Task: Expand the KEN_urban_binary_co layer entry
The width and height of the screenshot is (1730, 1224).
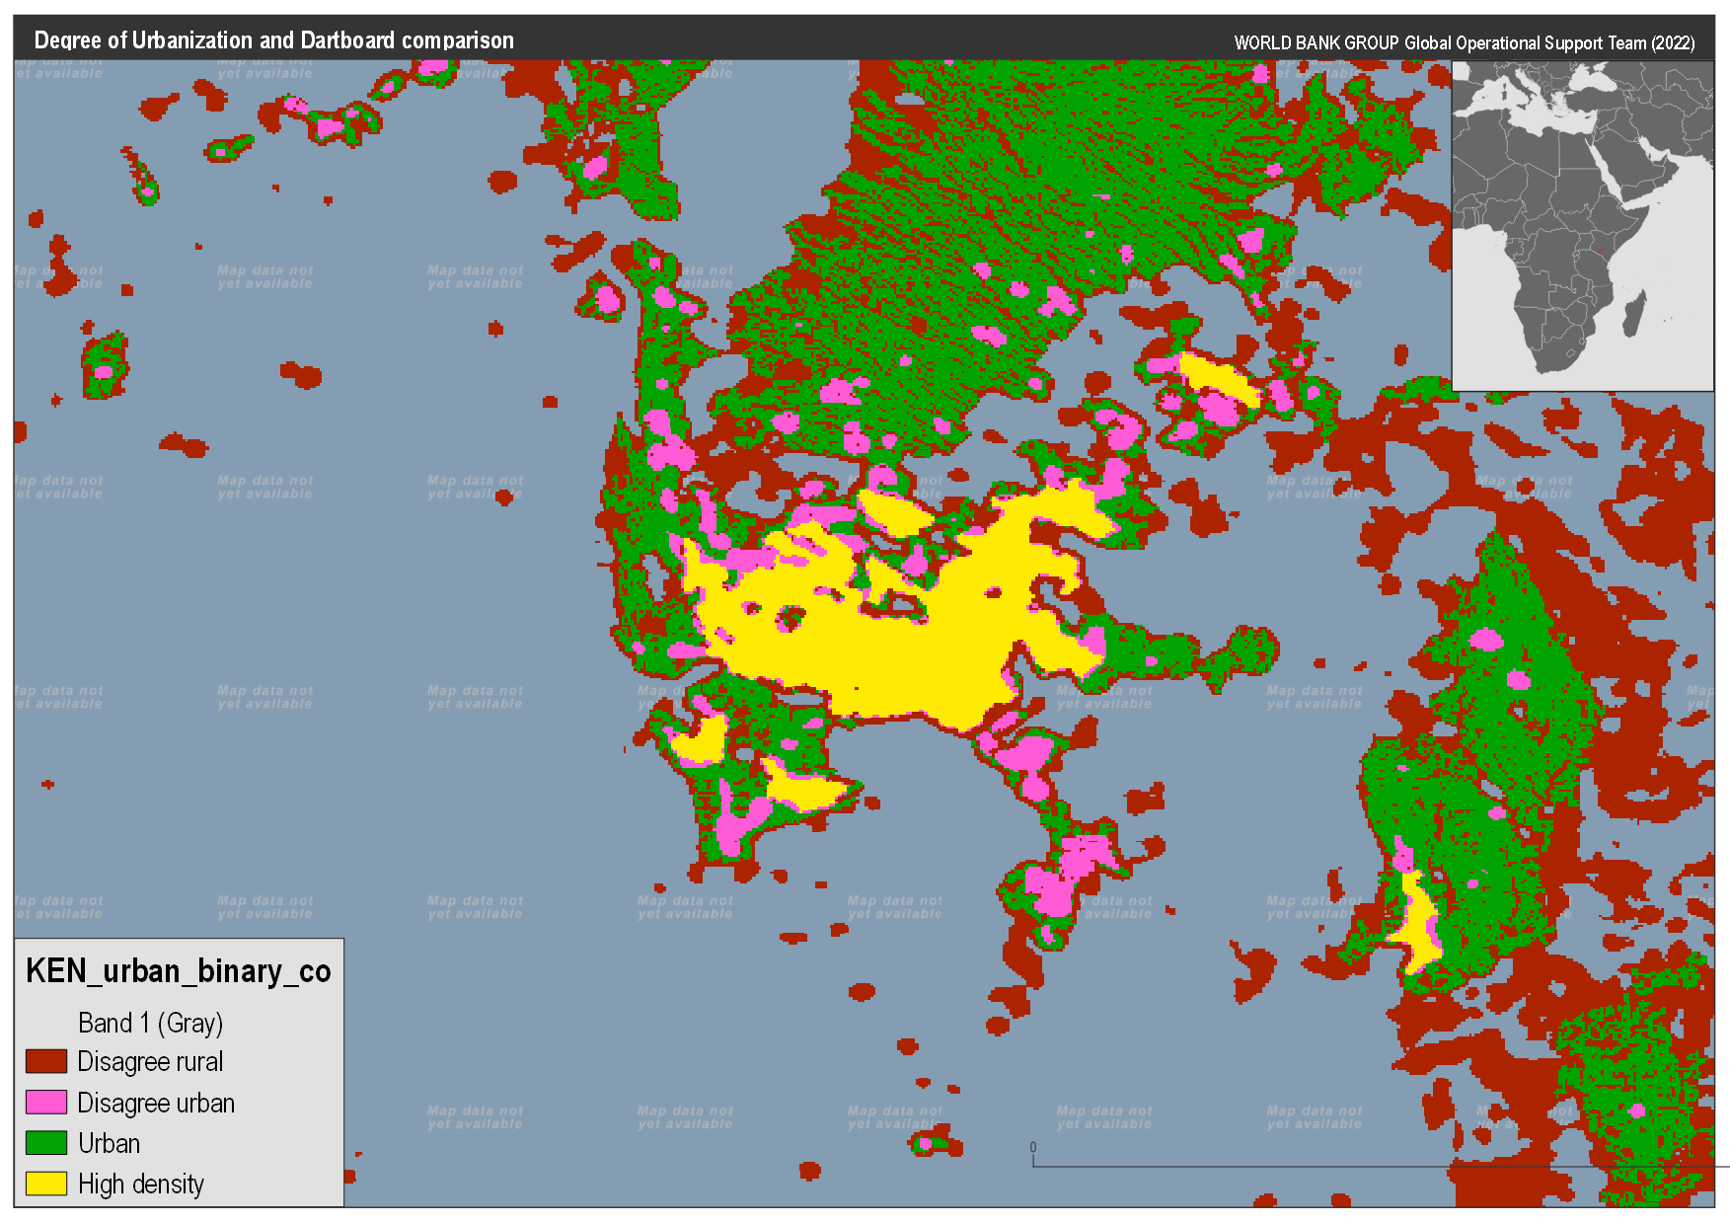Action: point(178,970)
